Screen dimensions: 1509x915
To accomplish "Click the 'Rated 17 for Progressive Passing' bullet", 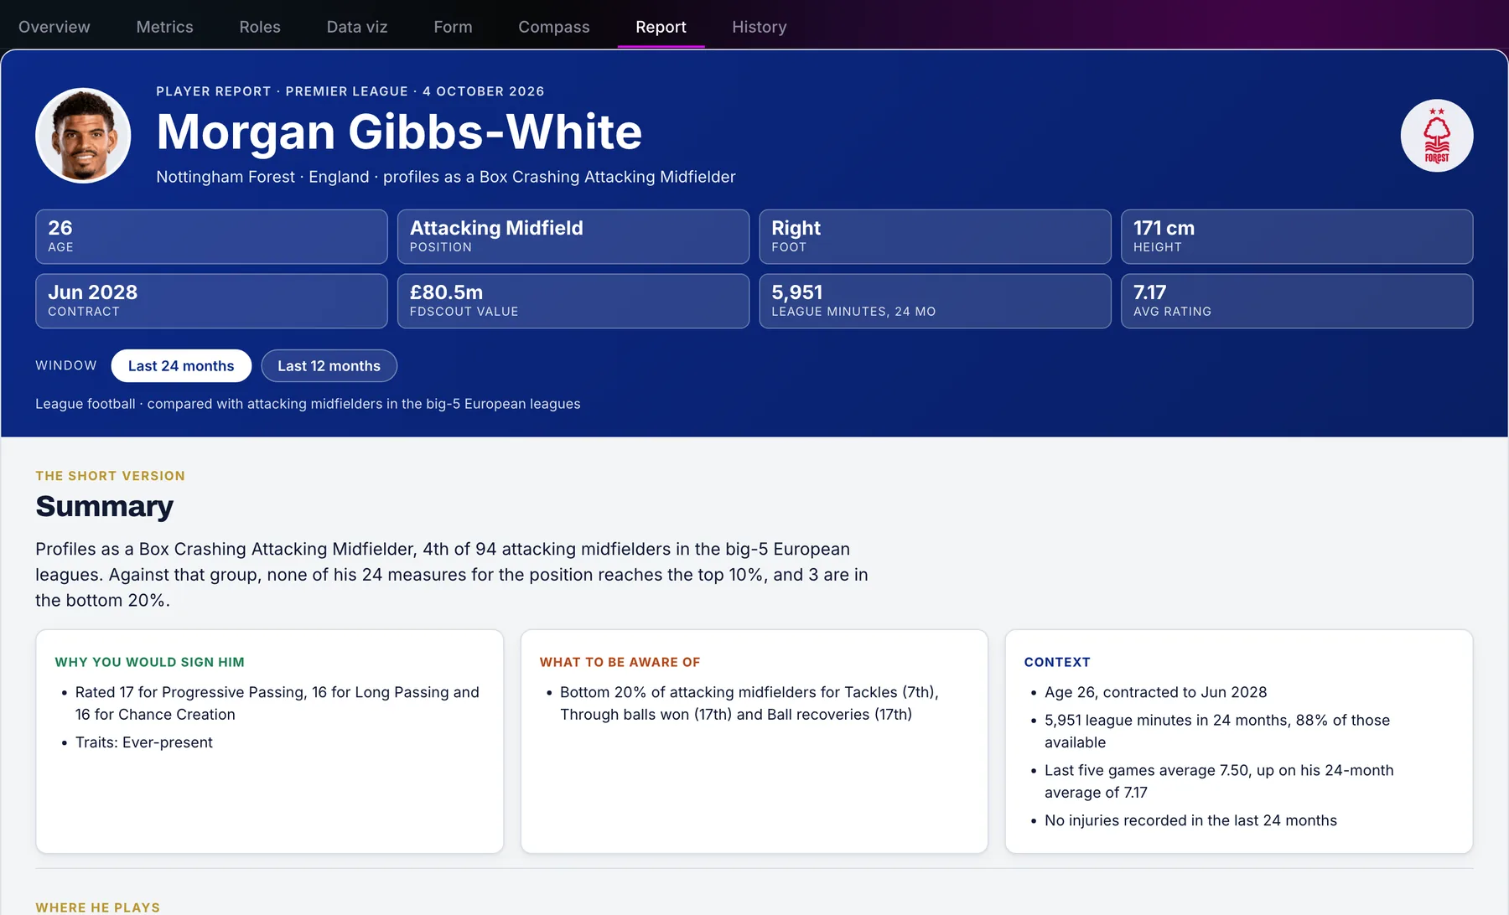I will [x=277, y=703].
